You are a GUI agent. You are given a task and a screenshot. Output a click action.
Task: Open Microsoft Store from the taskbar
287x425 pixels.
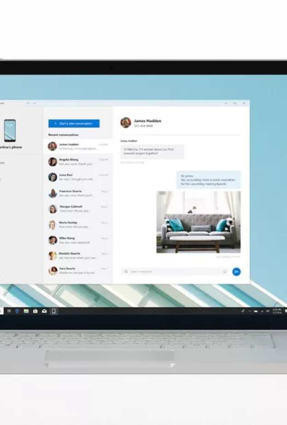click(35, 311)
